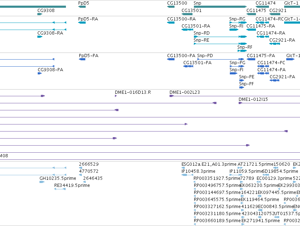Click the PpD5-RA transcript
This screenshot has height=226, width=300.
(x=82, y=23)
